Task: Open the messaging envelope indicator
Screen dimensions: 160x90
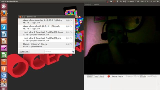Action: (x=111, y=1)
